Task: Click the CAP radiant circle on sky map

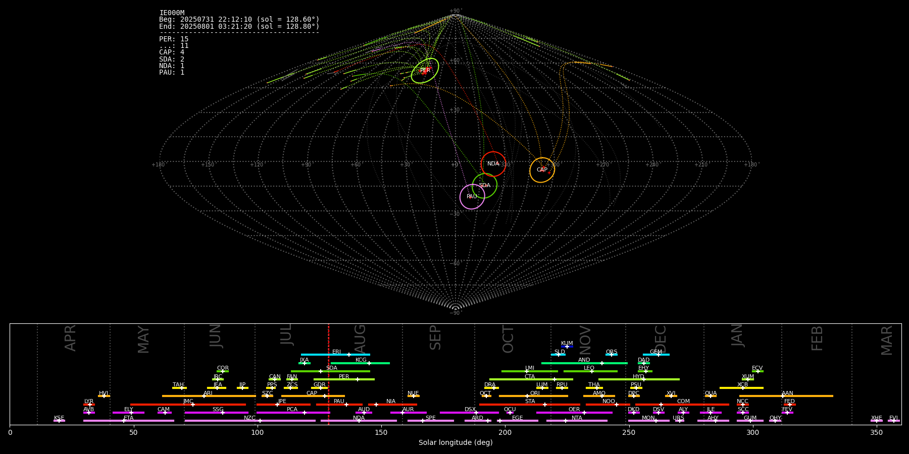Action: click(542, 170)
